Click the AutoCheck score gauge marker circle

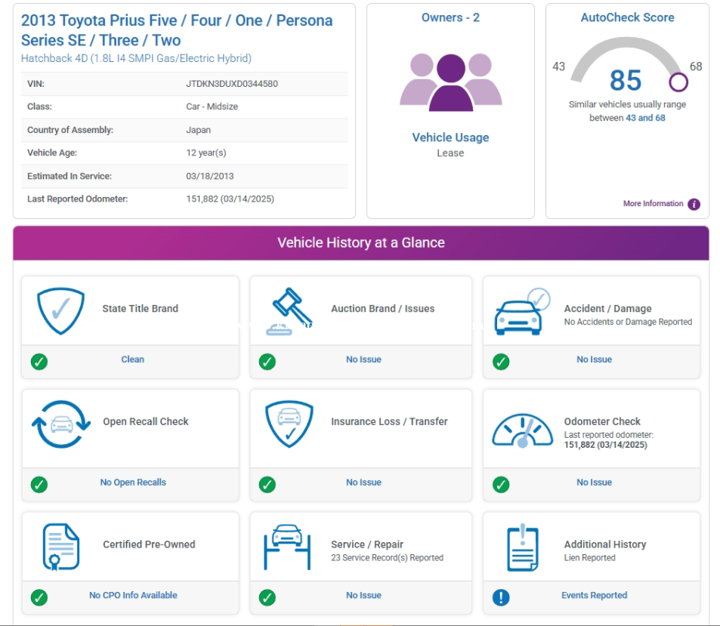pos(678,82)
